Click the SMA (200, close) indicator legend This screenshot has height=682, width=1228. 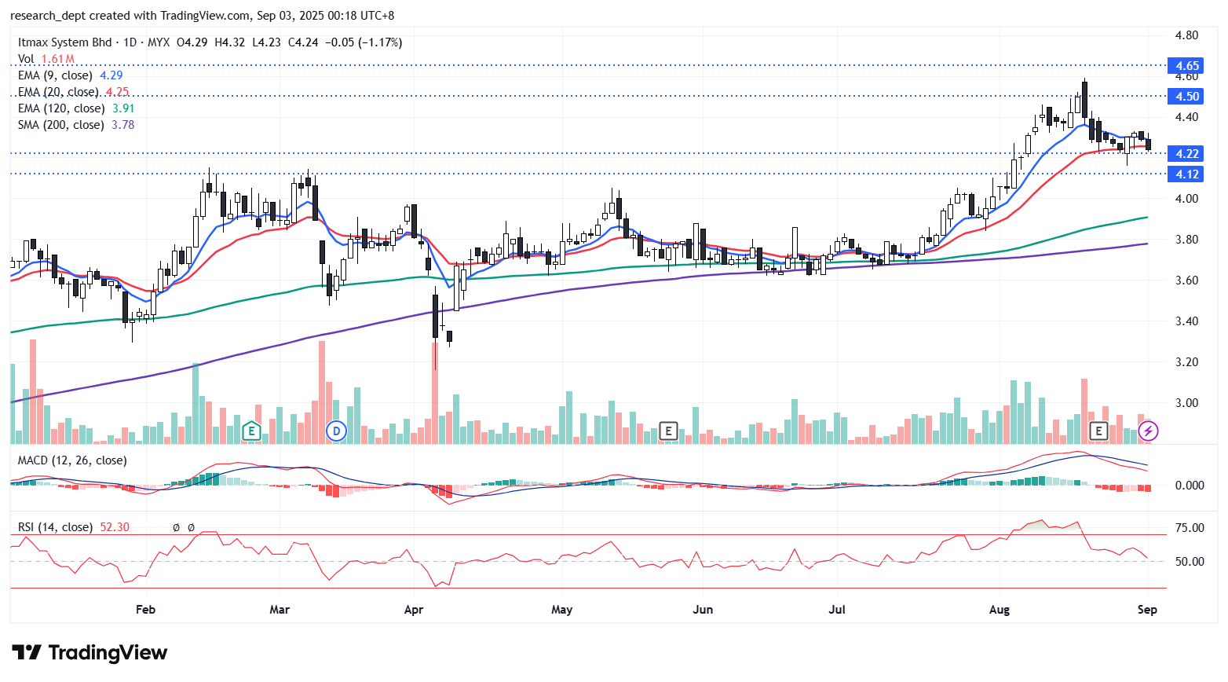(61, 125)
